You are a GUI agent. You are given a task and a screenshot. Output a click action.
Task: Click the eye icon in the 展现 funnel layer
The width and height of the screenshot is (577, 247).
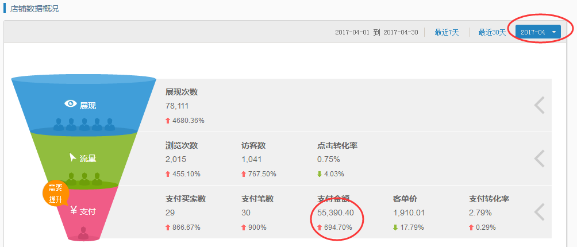71,103
